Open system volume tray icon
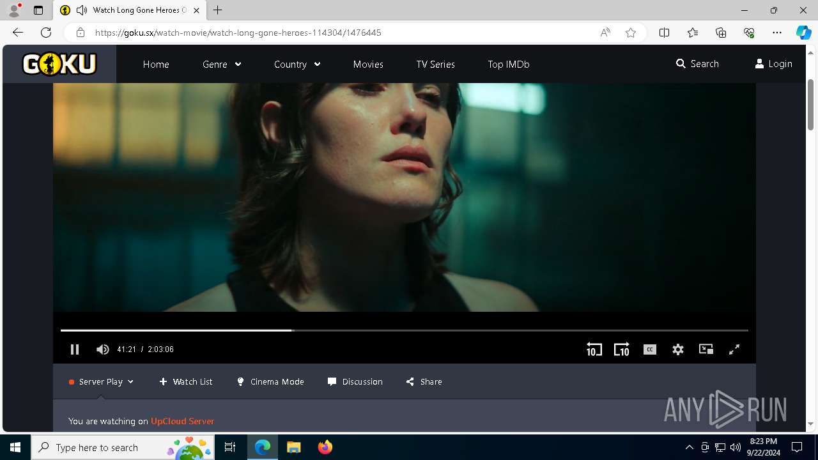The image size is (818, 460). pos(735,447)
